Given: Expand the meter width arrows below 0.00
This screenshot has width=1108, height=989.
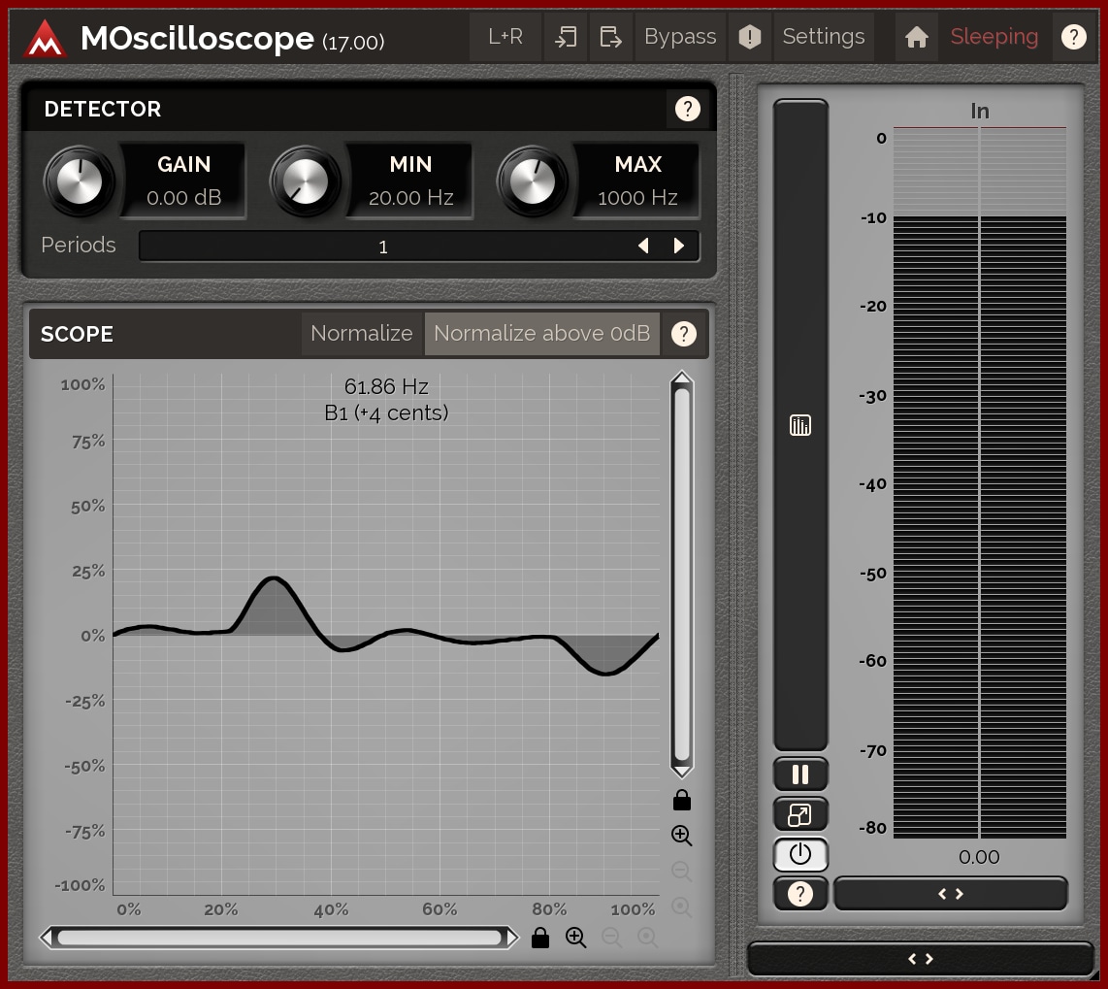Looking at the screenshot, I should [950, 894].
